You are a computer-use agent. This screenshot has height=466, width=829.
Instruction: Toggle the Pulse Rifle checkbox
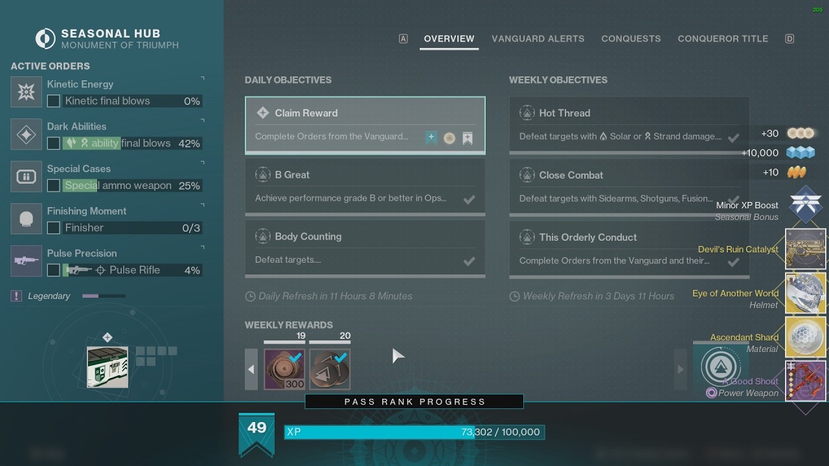pyautogui.click(x=54, y=270)
